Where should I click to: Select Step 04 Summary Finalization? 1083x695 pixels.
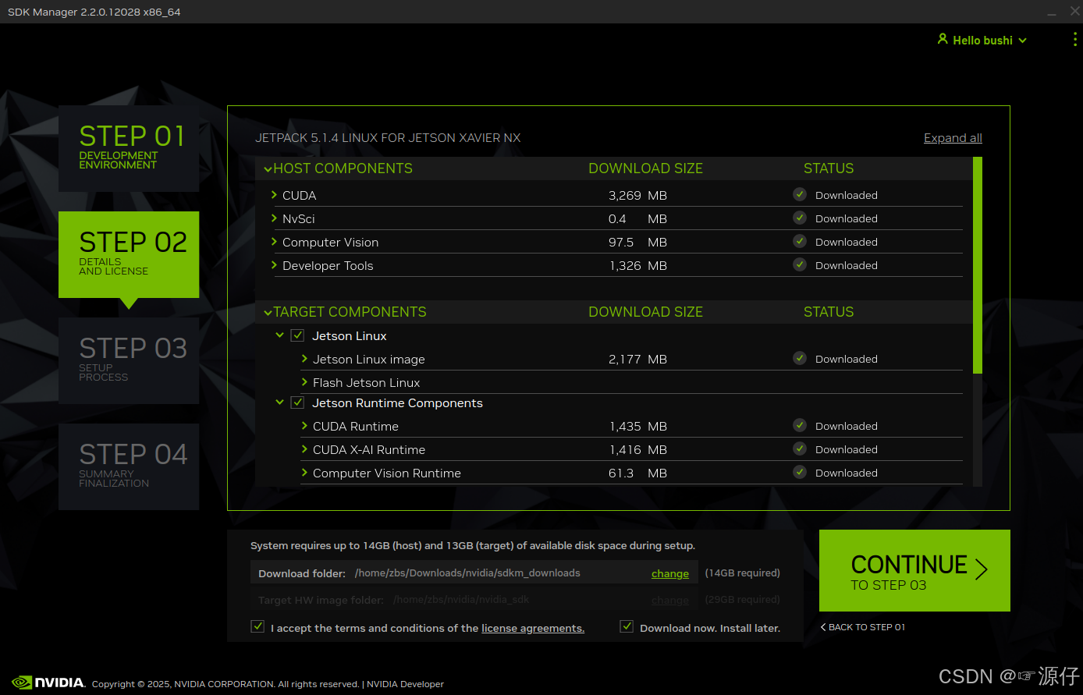pos(129,466)
